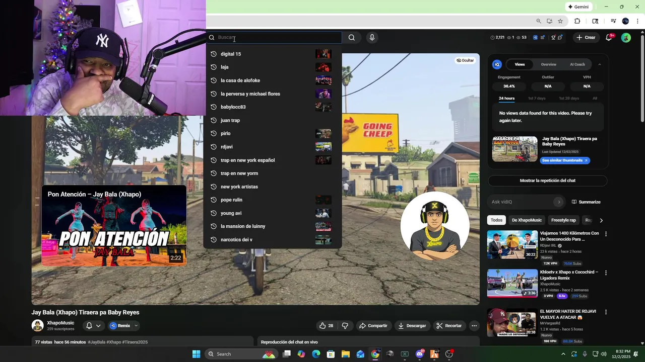Open Gemini button in Chrome title bar
645x362 pixels.
[578, 7]
